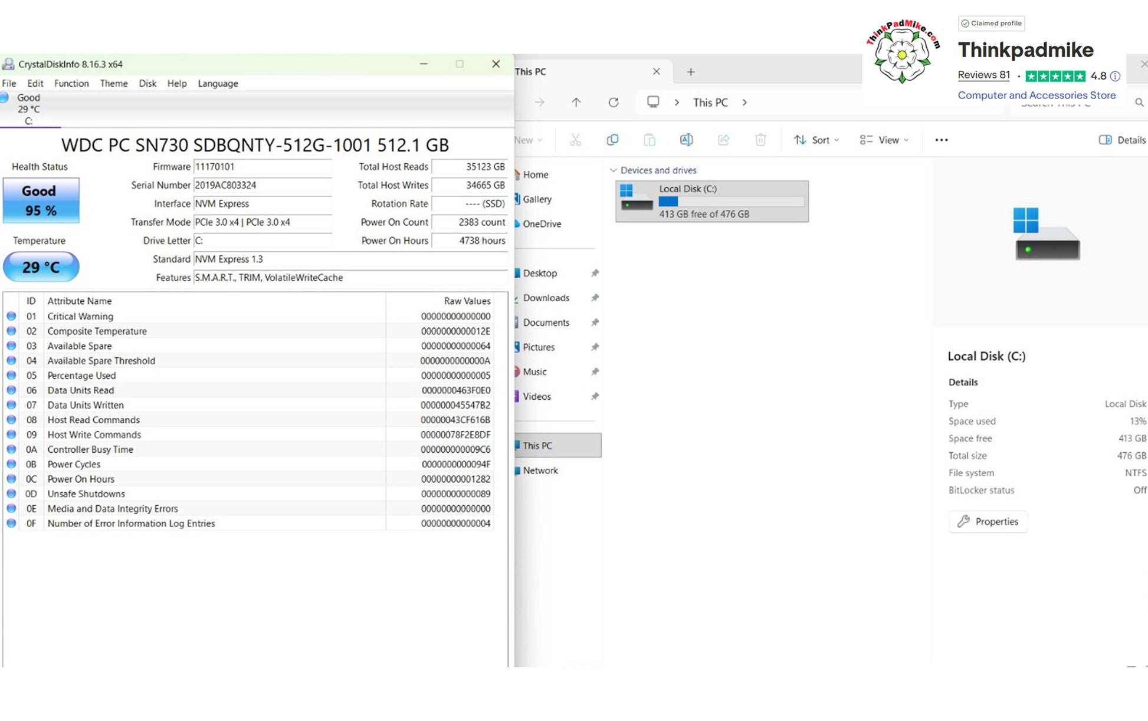Open a new Explorer tab with plus icon
Image resolution: width=1148 pixels, height=721 pixels.
[691, 71]
